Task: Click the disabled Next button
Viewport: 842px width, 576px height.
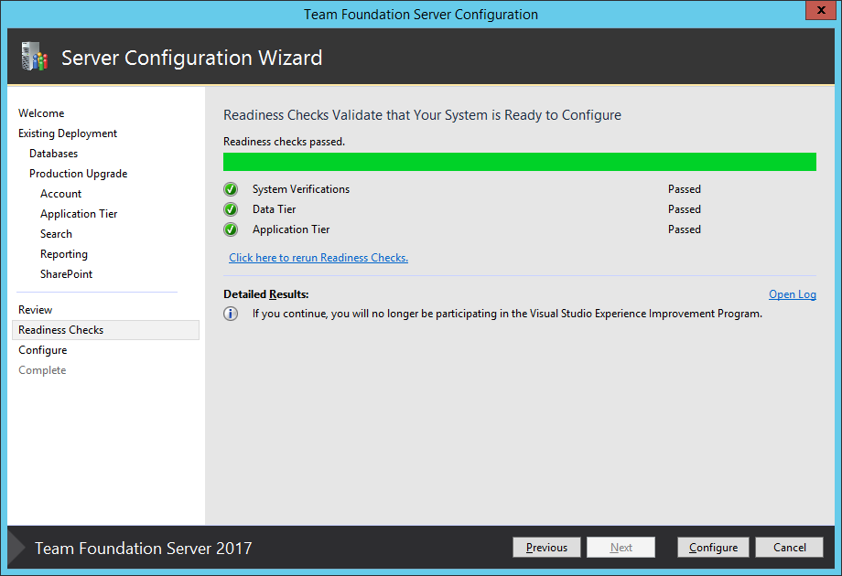Action: pos(621,547)
